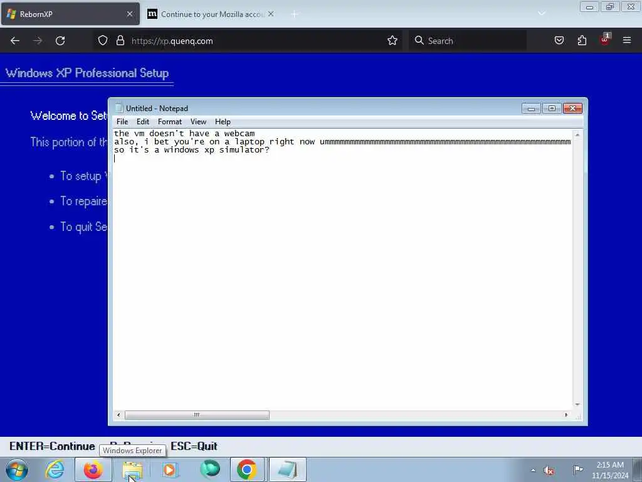Close the Mozilla account tab
Image resolution: width=642 pixels, height=482 pixels.
(271, 14)
